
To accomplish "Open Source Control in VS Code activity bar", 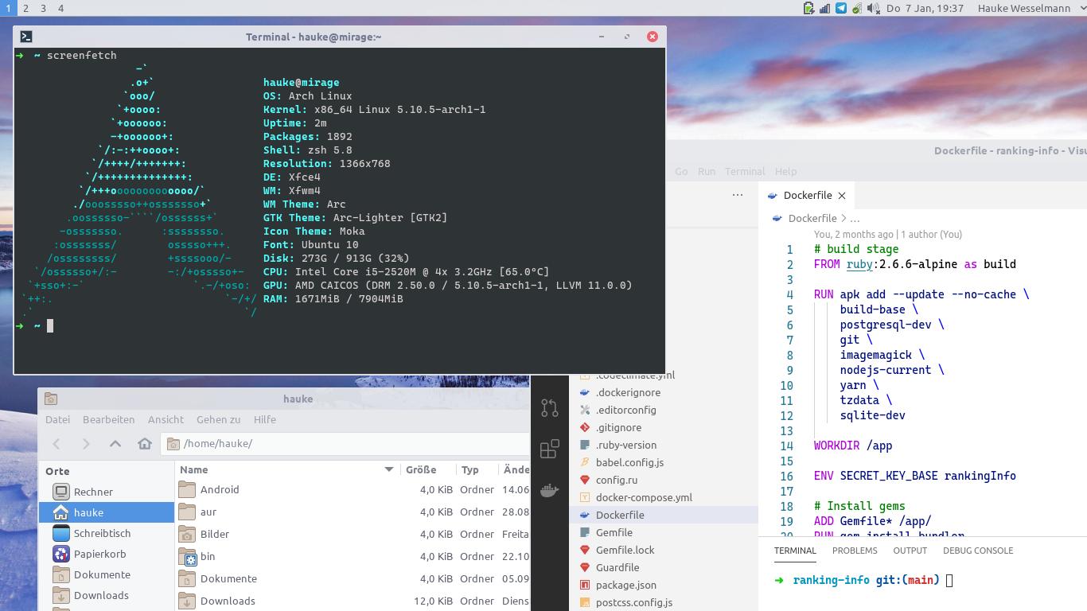I will click(x=550, y=407).
